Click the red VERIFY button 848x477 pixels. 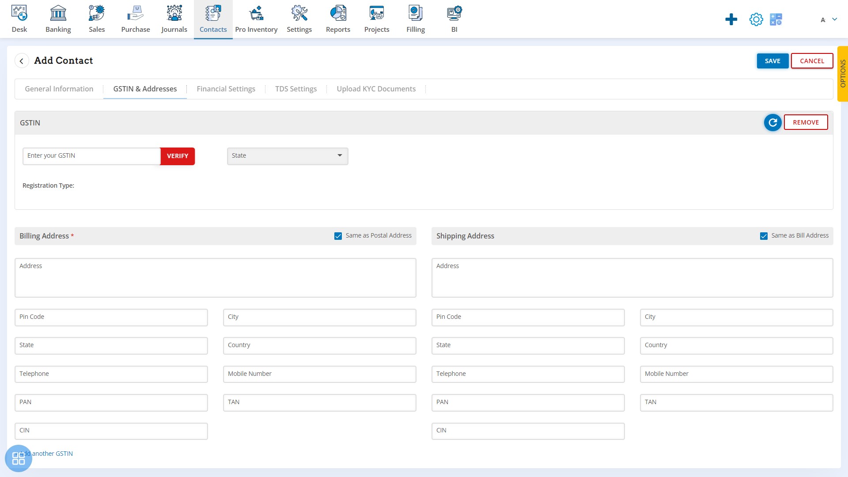[178, 156]
